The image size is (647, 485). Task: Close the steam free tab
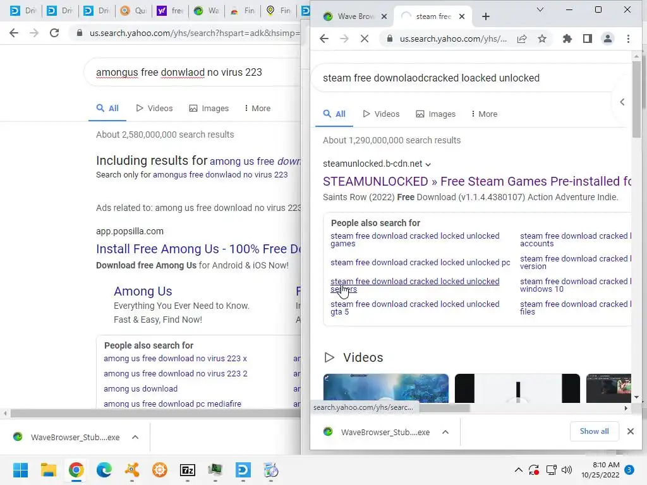pyautogui.click(x=462, y=16)
